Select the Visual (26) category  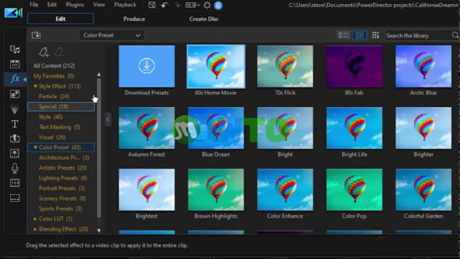pos(52,137)
